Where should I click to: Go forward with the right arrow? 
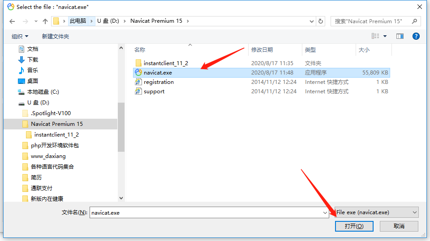point(25,21)
